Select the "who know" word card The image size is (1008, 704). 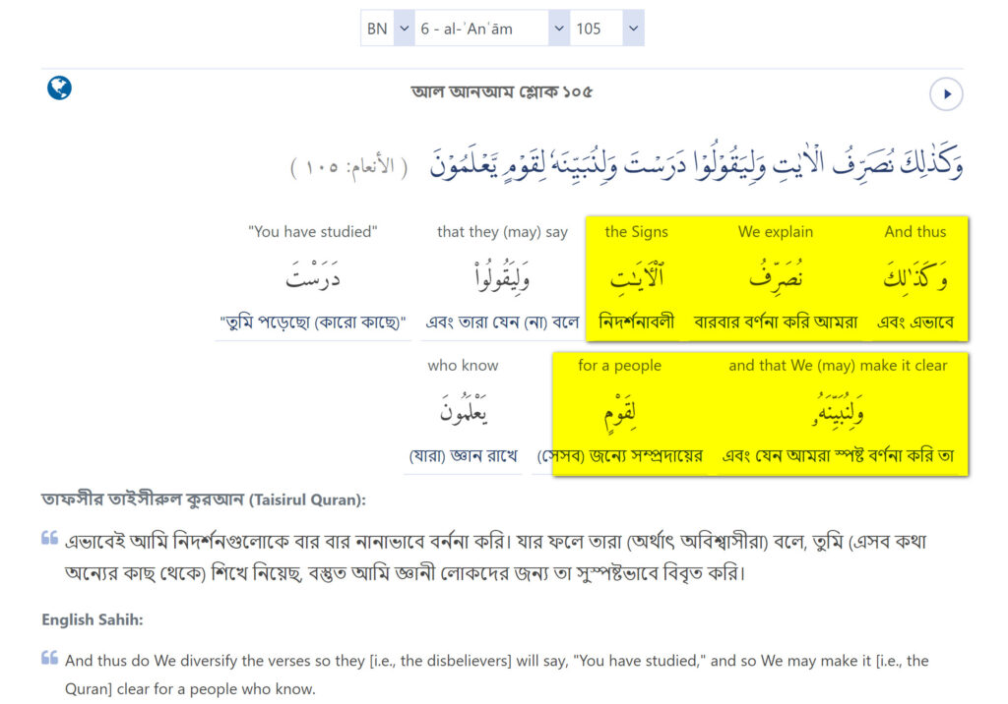[x=463, y=413]
